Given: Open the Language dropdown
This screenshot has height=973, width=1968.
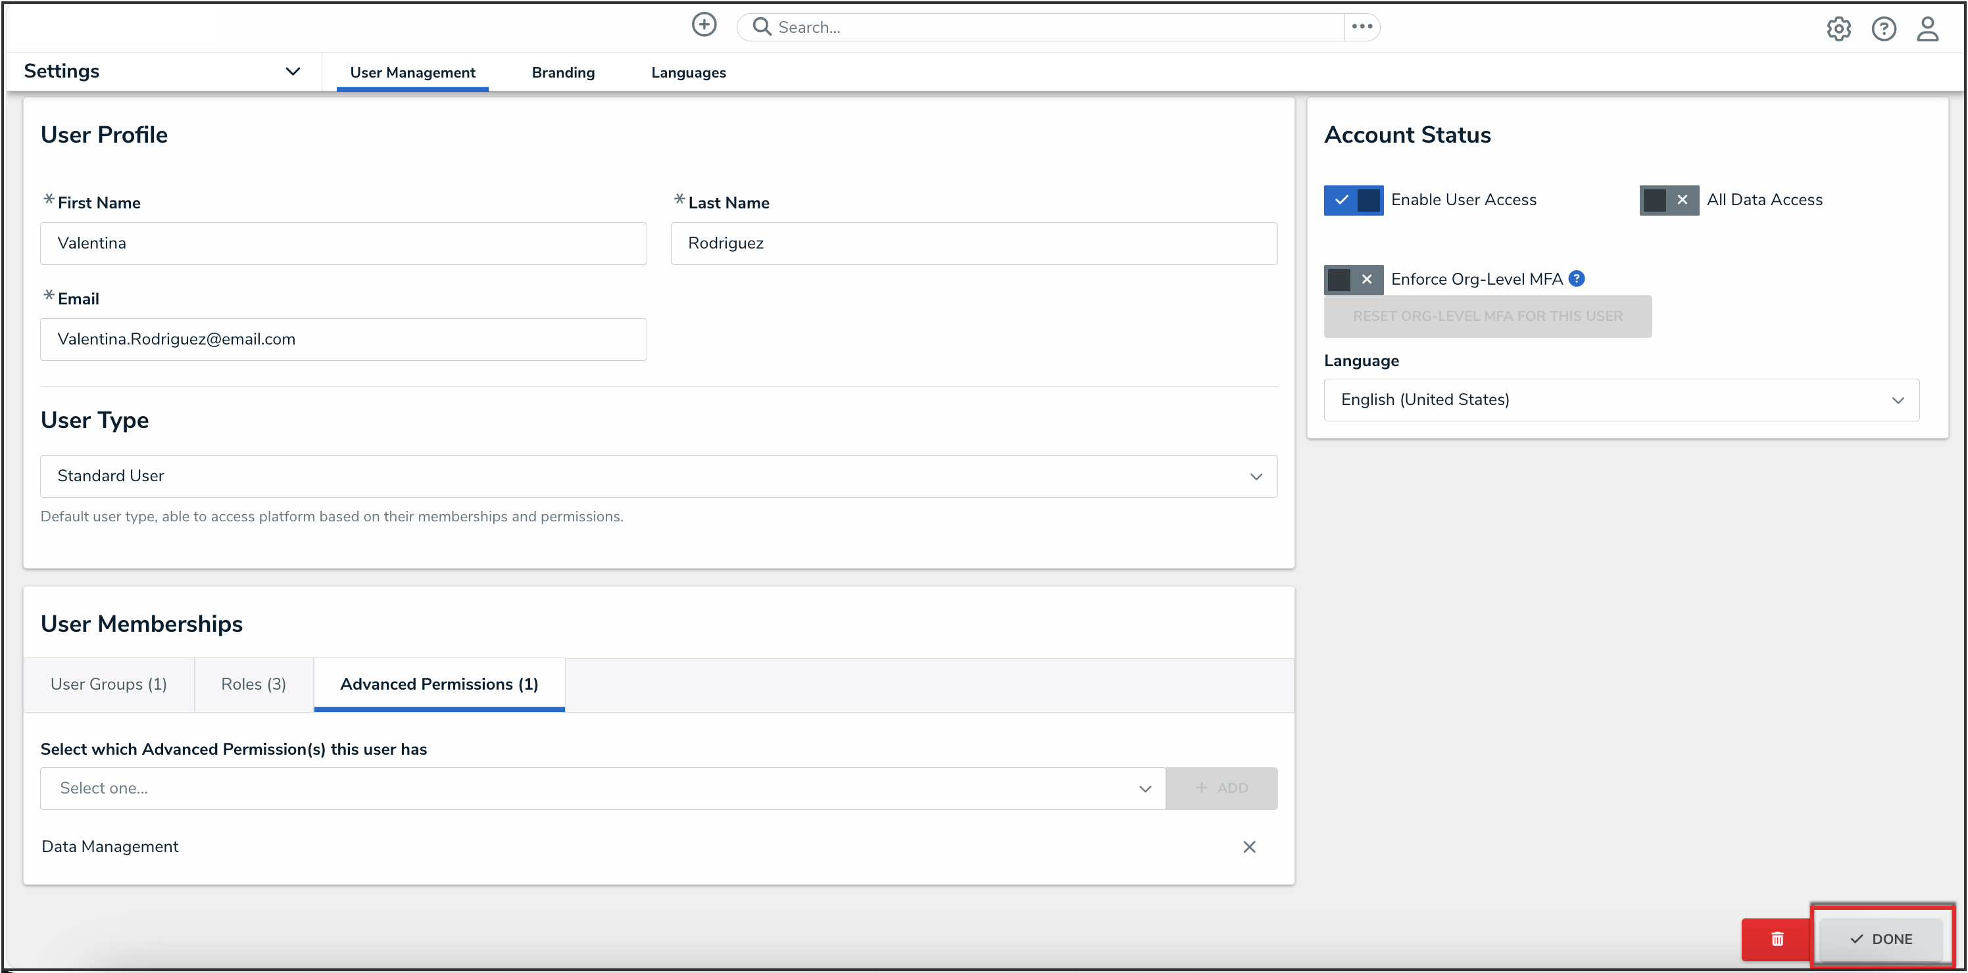Looking at the screenshot, I should 1621,400.
